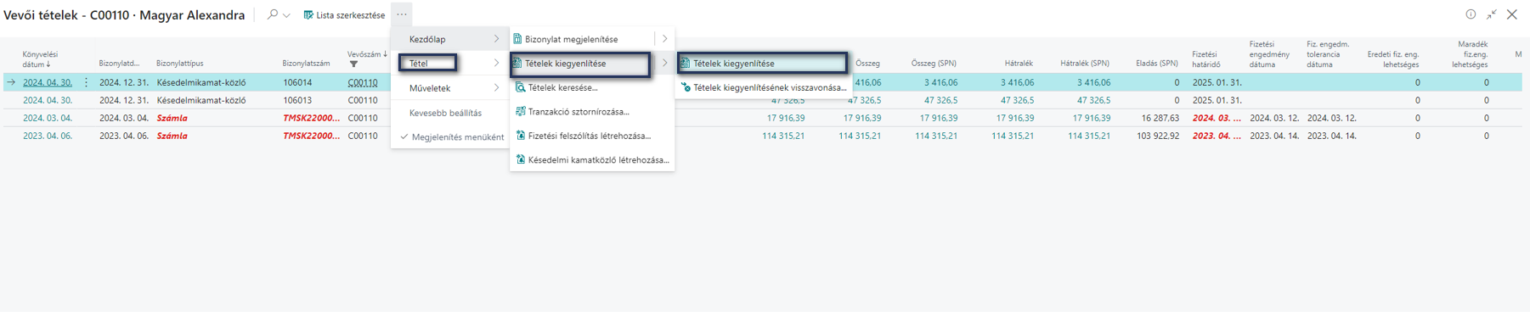This screenshot has width=1530, height=312.
Task: Open the search magnifier in the header
Action: pos(272,14)
